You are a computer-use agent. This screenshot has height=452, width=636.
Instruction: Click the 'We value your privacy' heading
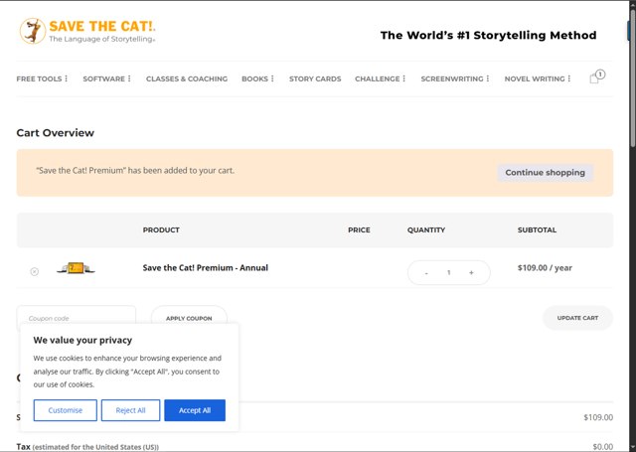click(x=82, y=340)
